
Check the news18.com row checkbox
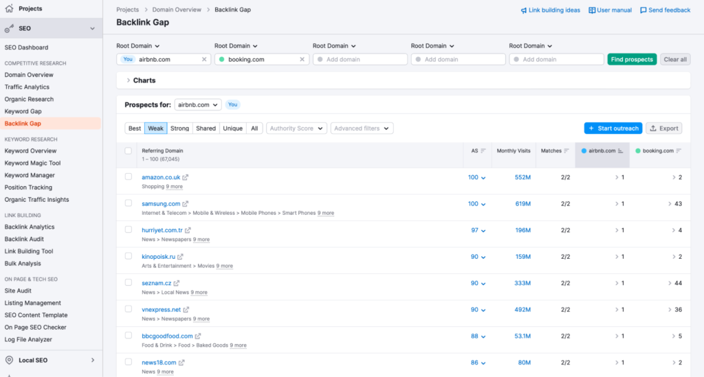click(129, 362)
